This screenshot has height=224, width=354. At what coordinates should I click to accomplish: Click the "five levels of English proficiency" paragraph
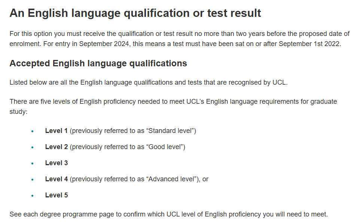click(x=173, y=106)
